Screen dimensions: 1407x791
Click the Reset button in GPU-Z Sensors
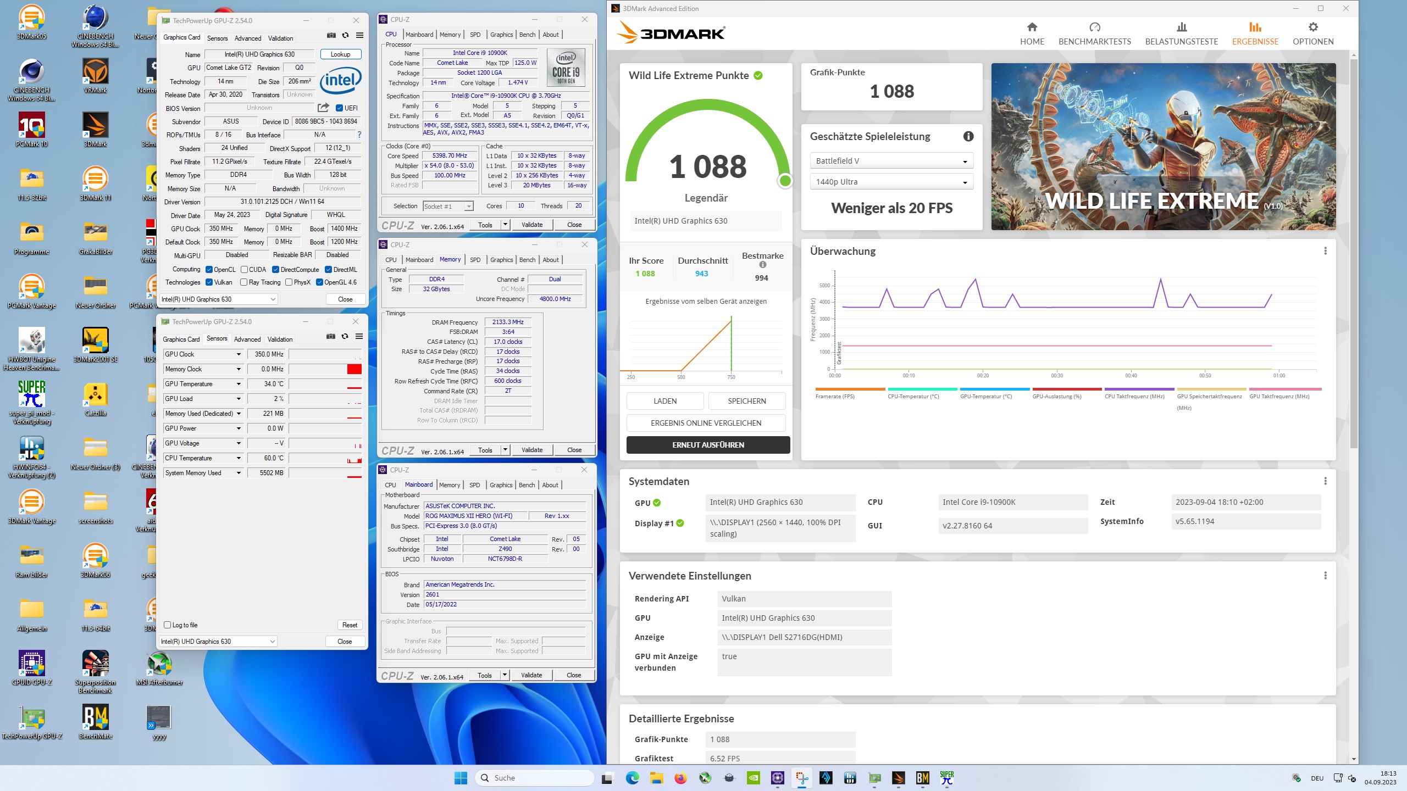350,625
